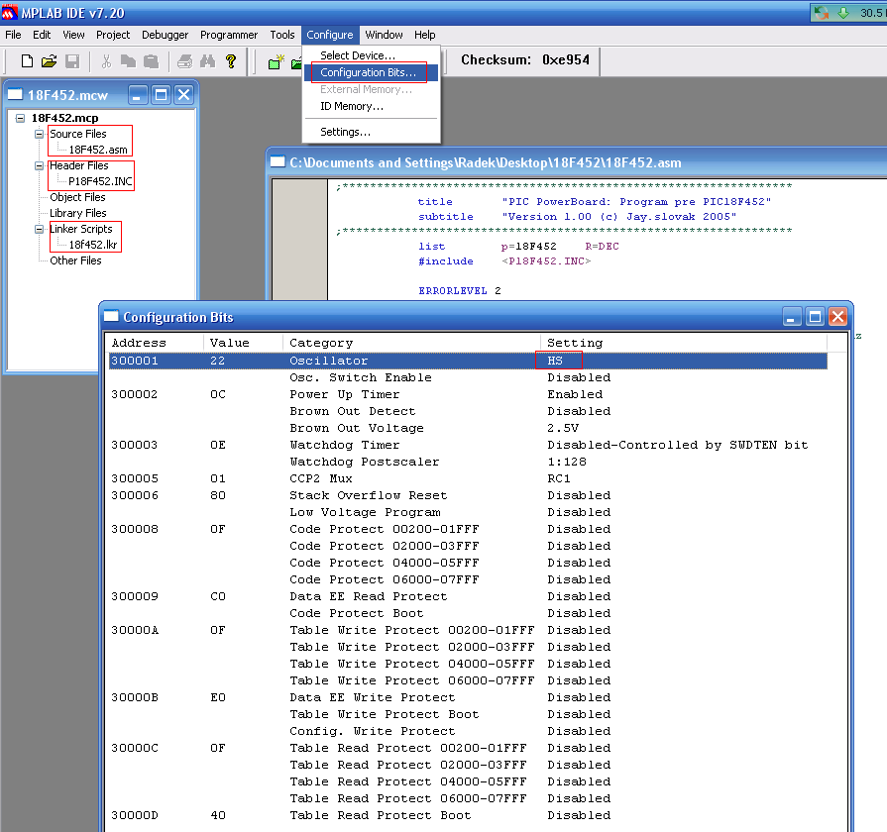Click the HS setting for Oscillator

pyautogui.click(x=555, y=361)
